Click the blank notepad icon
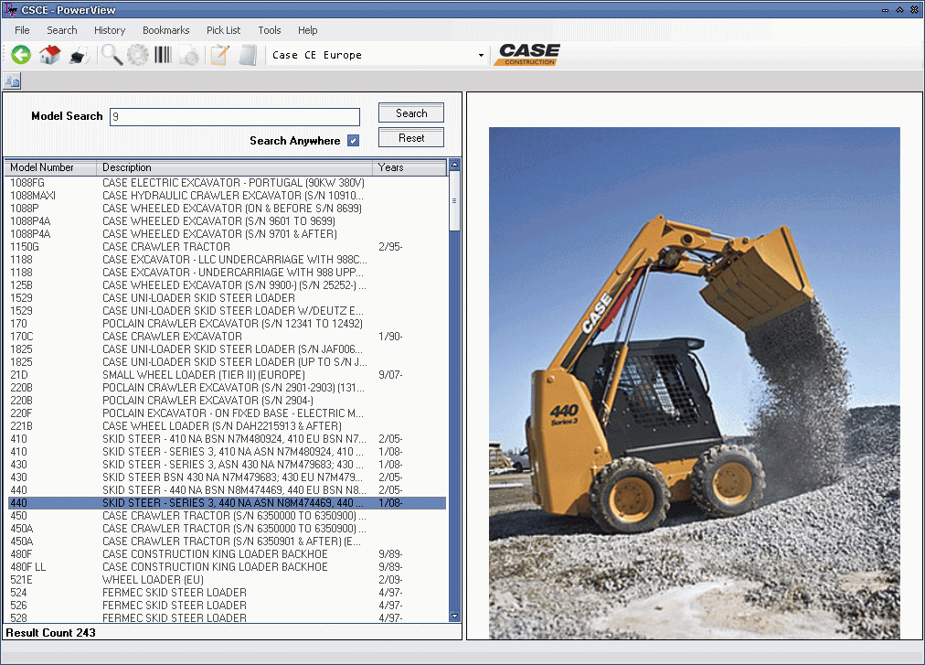 pos(248,55)
